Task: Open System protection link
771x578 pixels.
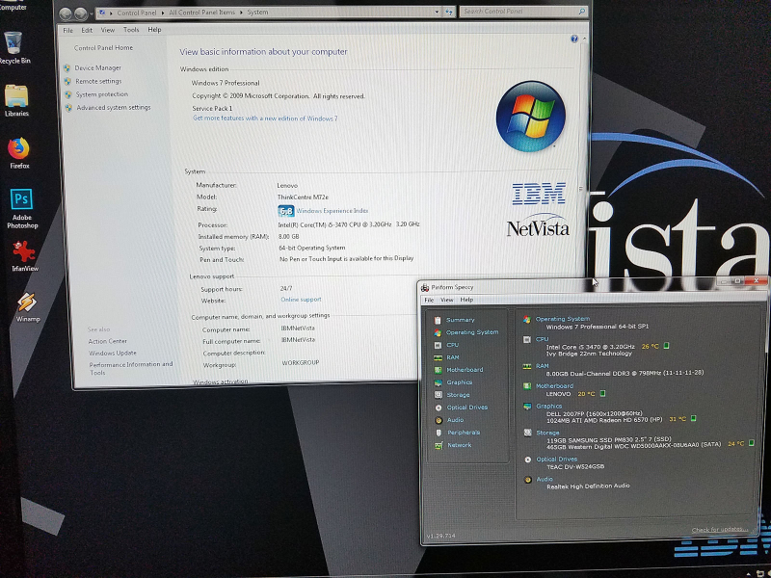Action: click(x=102, y=94)
